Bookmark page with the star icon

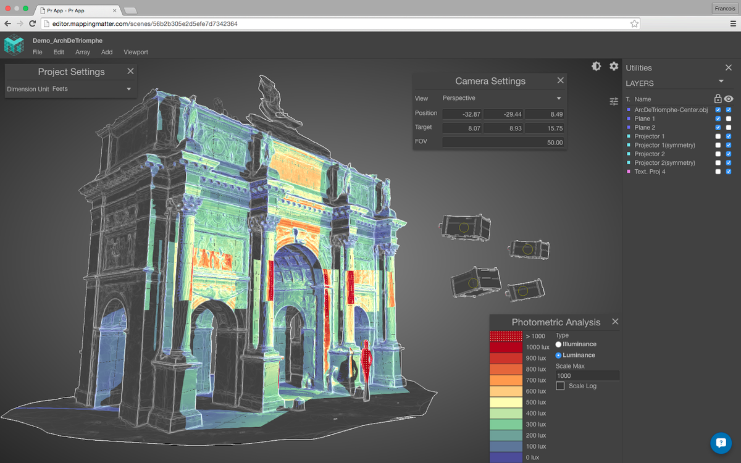(634, 23)
